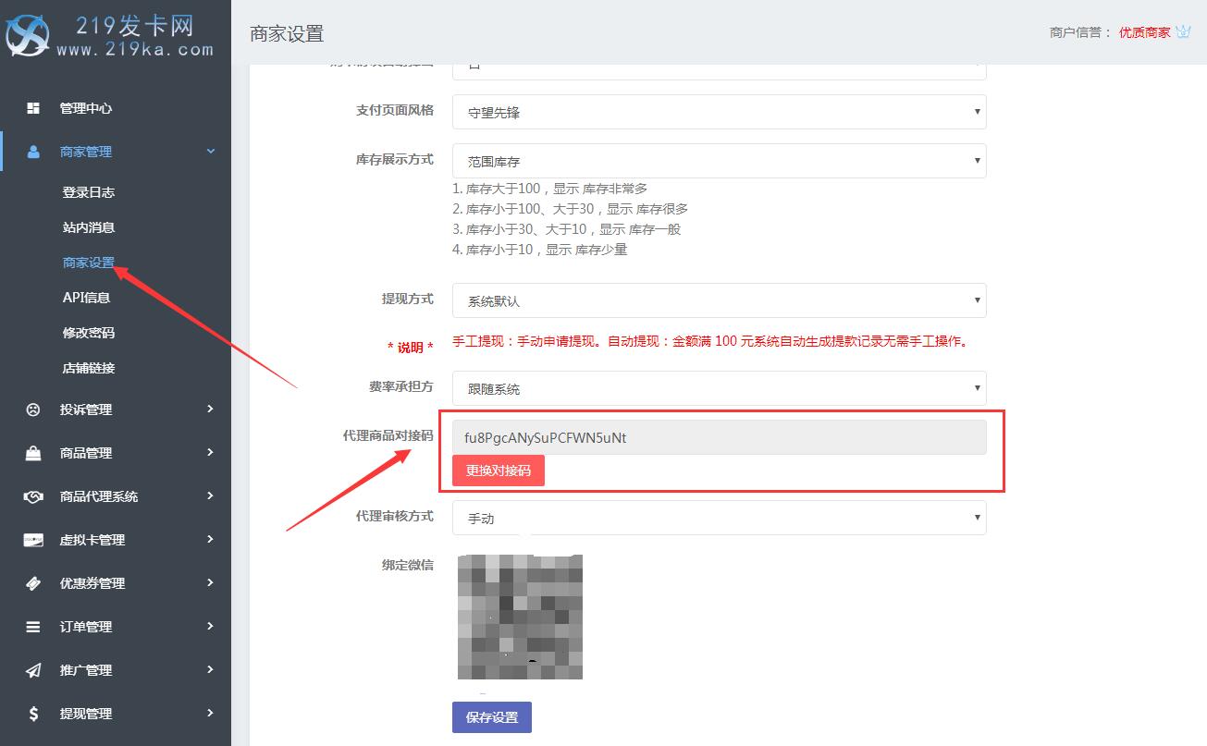Click the 投诉管理 sad face icon

(x=33, y=410)
